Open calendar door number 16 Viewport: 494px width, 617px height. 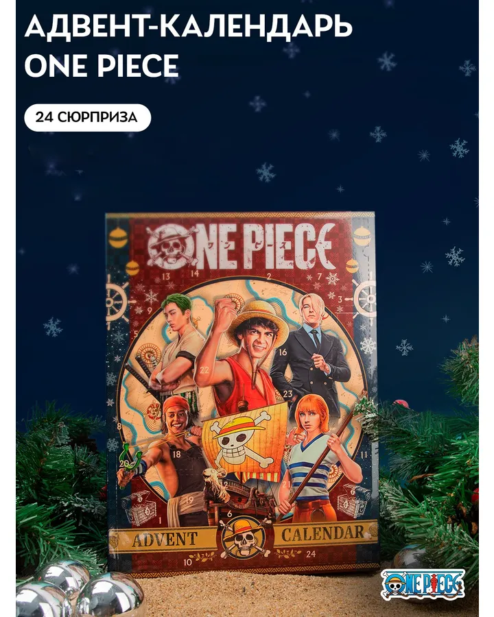point(283,352)
